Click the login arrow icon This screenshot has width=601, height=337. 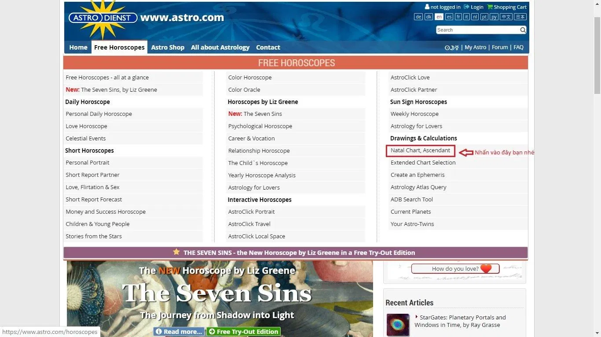click(x=466, y=7)
